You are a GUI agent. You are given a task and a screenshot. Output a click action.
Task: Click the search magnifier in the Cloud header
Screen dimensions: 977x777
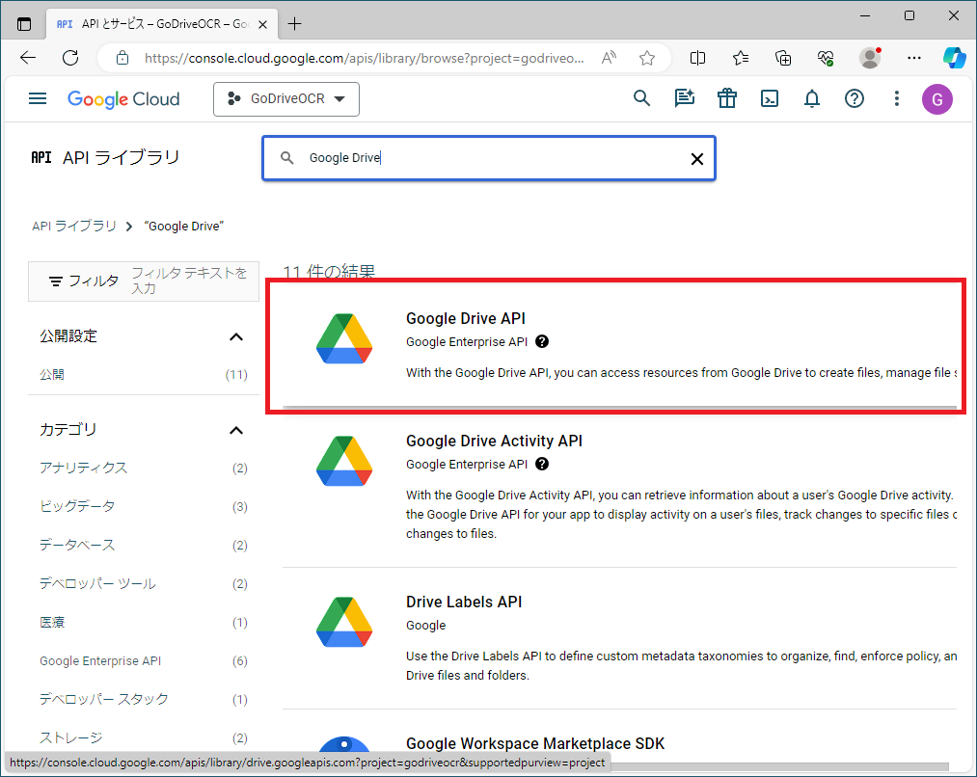[x=641, y=98]
